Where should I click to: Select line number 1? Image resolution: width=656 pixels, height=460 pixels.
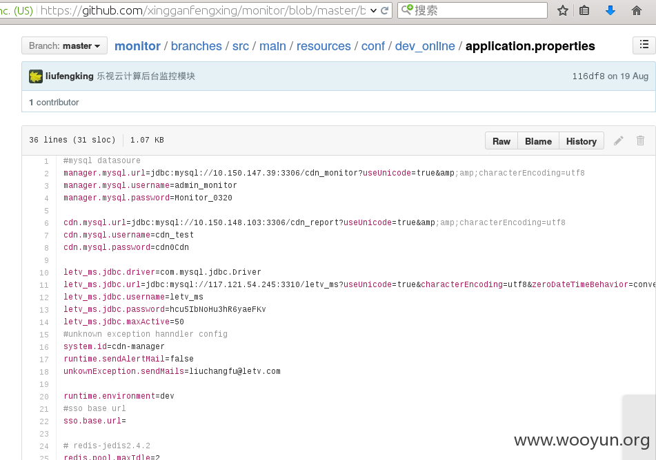46,161
